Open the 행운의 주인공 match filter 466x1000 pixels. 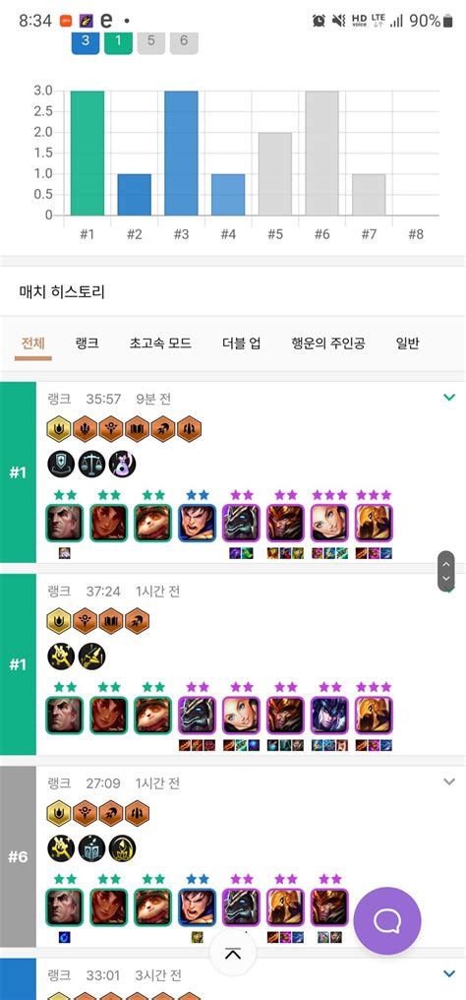coord(327,344)
